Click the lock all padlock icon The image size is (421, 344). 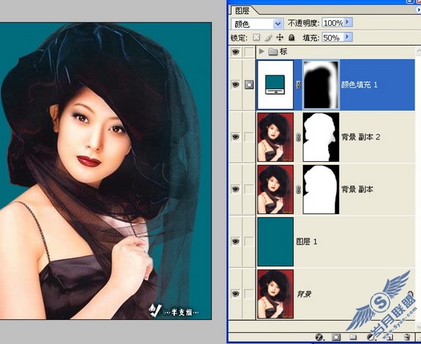291,37
